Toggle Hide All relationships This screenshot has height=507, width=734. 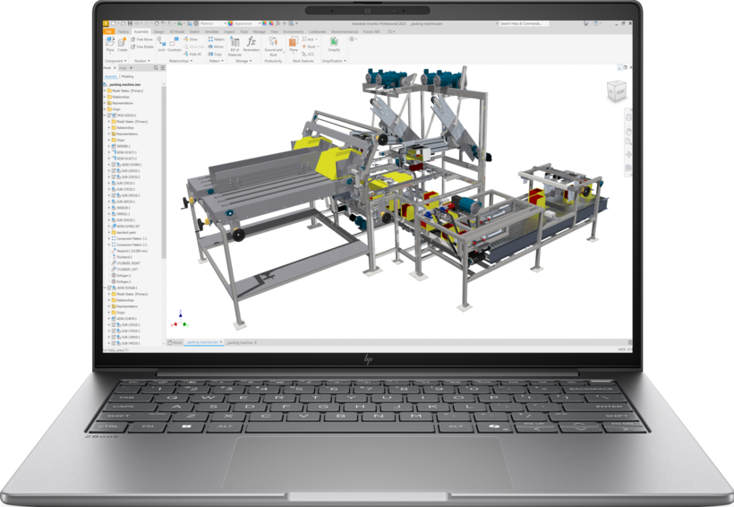[192, 54]
